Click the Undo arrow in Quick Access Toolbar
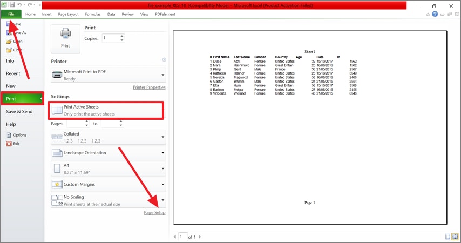This screenshot has height=243, width=461. 19,5
